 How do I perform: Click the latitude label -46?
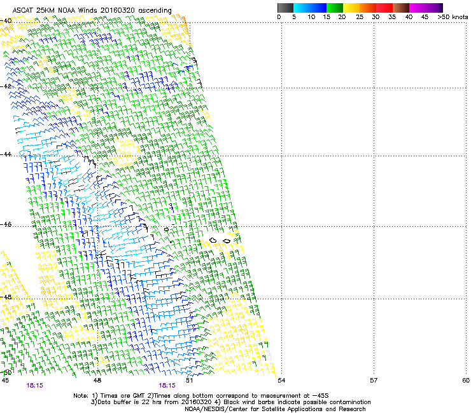pyautogui.click(x=6, y=224)
